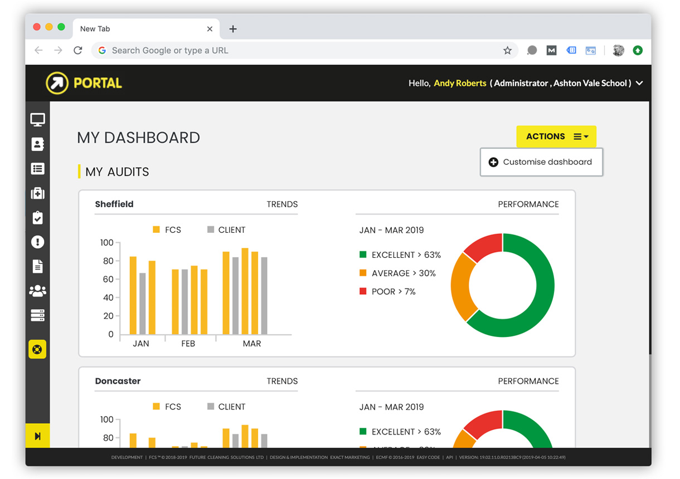Image resolution: width=680 pixels, height=479 pixels.
Task: Expand the user account chevron menu
Action: pos(639,83)
